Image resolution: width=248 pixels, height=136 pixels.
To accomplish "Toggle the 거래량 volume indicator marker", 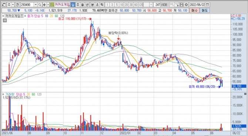I will point(3,94).
